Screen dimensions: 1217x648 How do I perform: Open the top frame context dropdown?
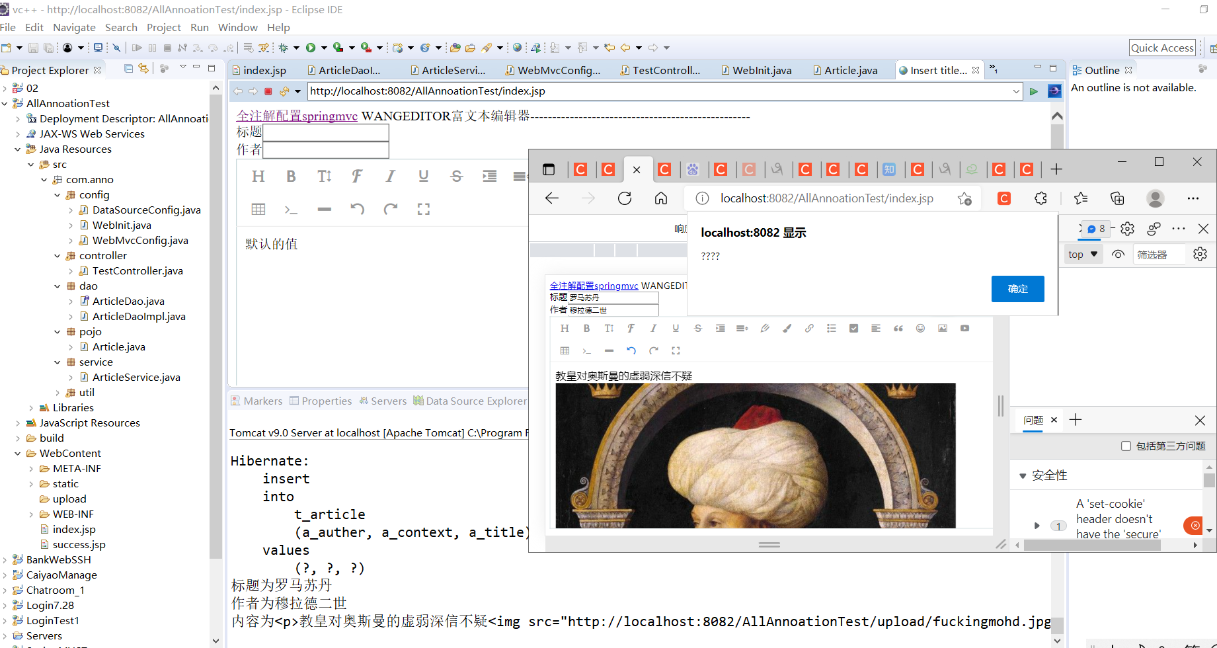1082,253
